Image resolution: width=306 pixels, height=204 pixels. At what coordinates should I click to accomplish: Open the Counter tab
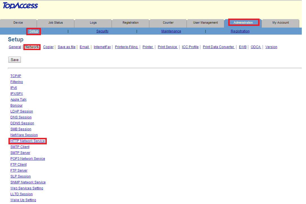(168, 23)
